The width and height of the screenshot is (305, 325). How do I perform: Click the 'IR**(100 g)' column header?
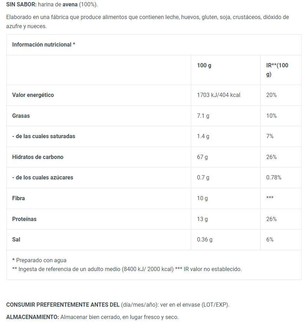(x=277, y=70)
